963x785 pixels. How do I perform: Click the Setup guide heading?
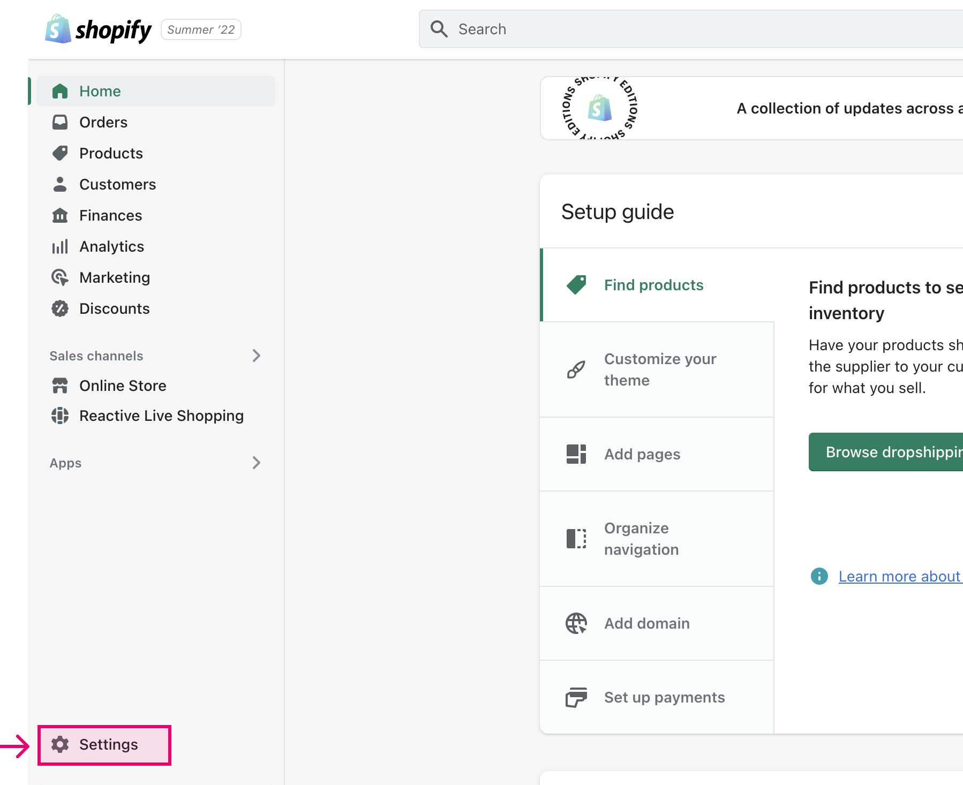click(618, 212)
